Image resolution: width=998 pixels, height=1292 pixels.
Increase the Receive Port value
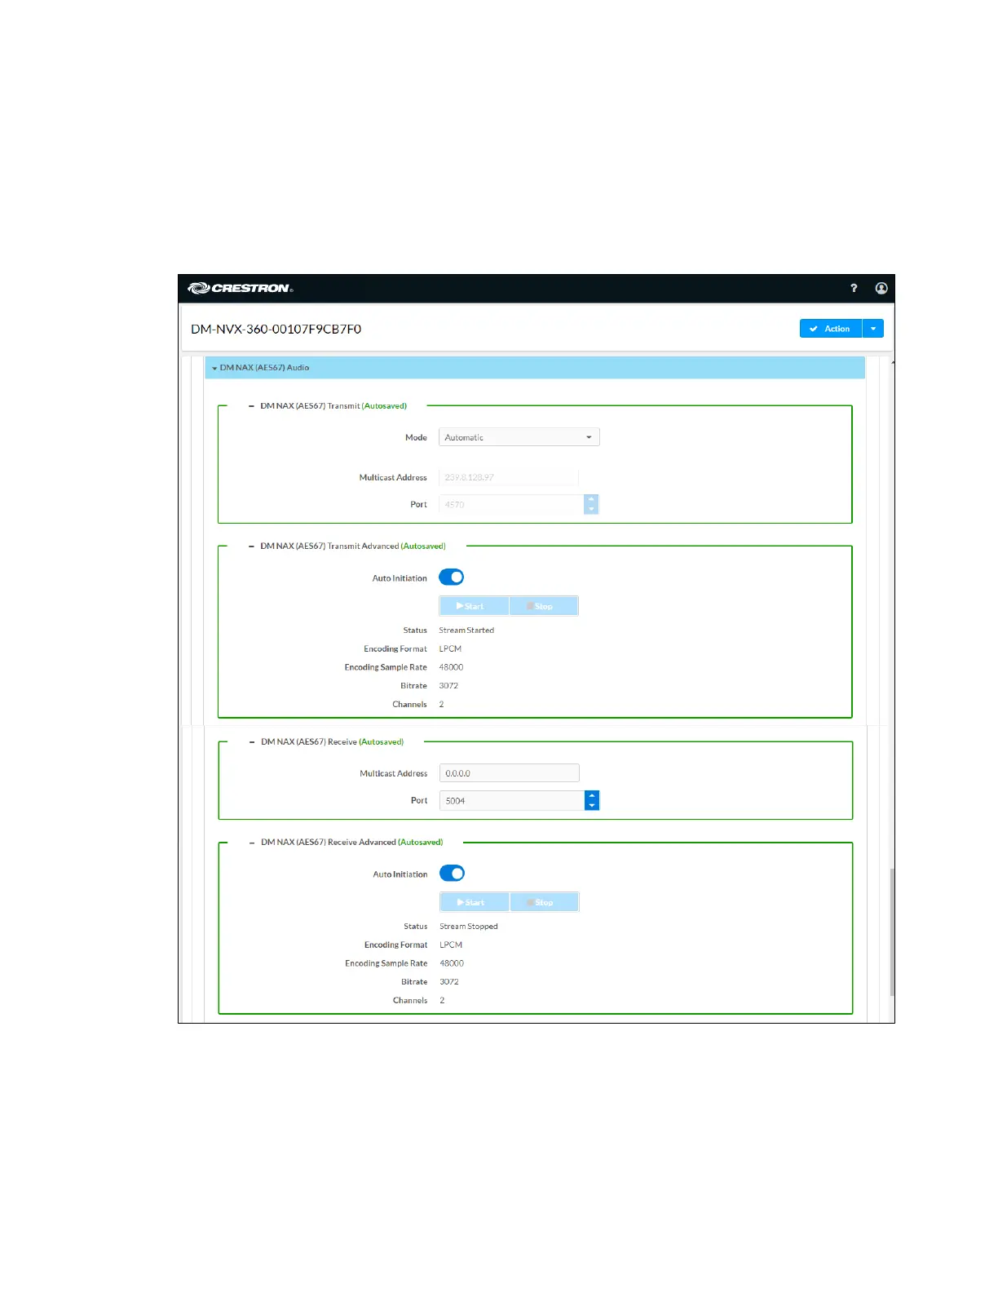pyautogui.click(x=592, y=795)
